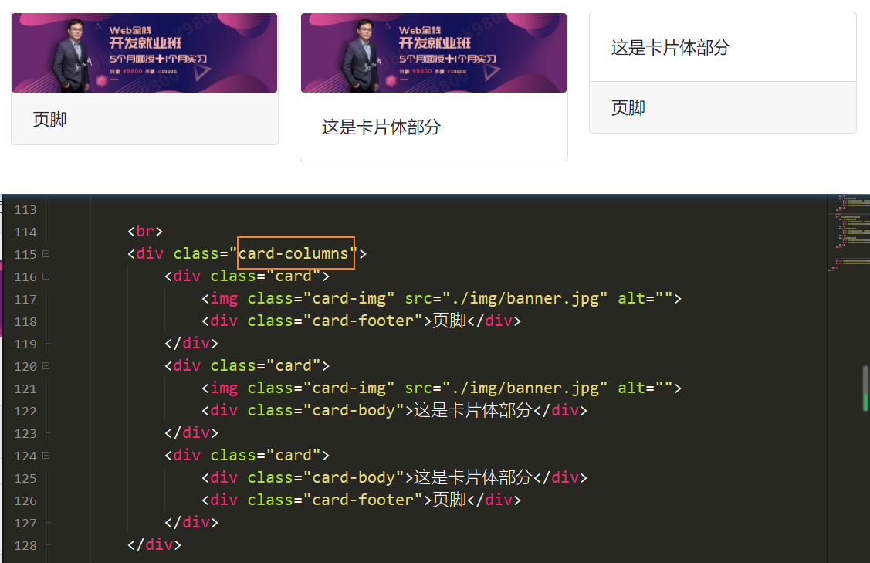Click line number 113 in the gutter

coord(25,210)
